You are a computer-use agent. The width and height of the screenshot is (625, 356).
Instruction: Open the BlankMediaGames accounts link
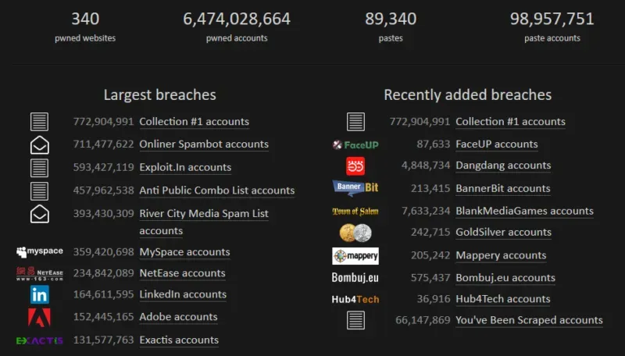[524, 211]
